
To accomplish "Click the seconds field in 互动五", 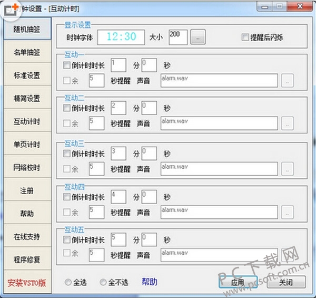I will coord(149,239).
